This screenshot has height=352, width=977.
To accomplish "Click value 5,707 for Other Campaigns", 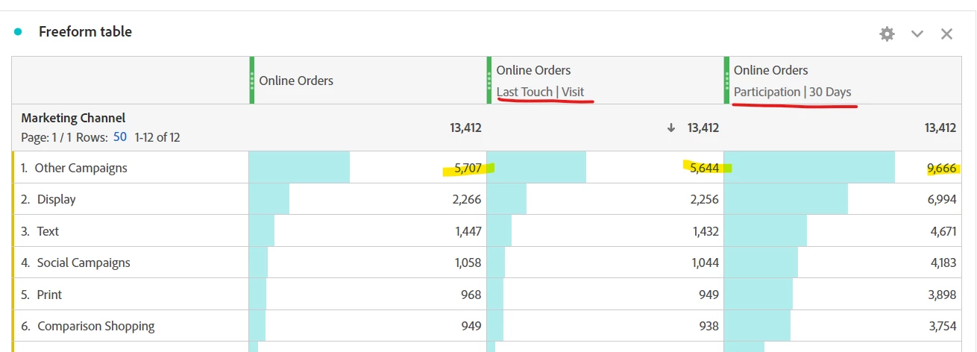I will (468, 168).
